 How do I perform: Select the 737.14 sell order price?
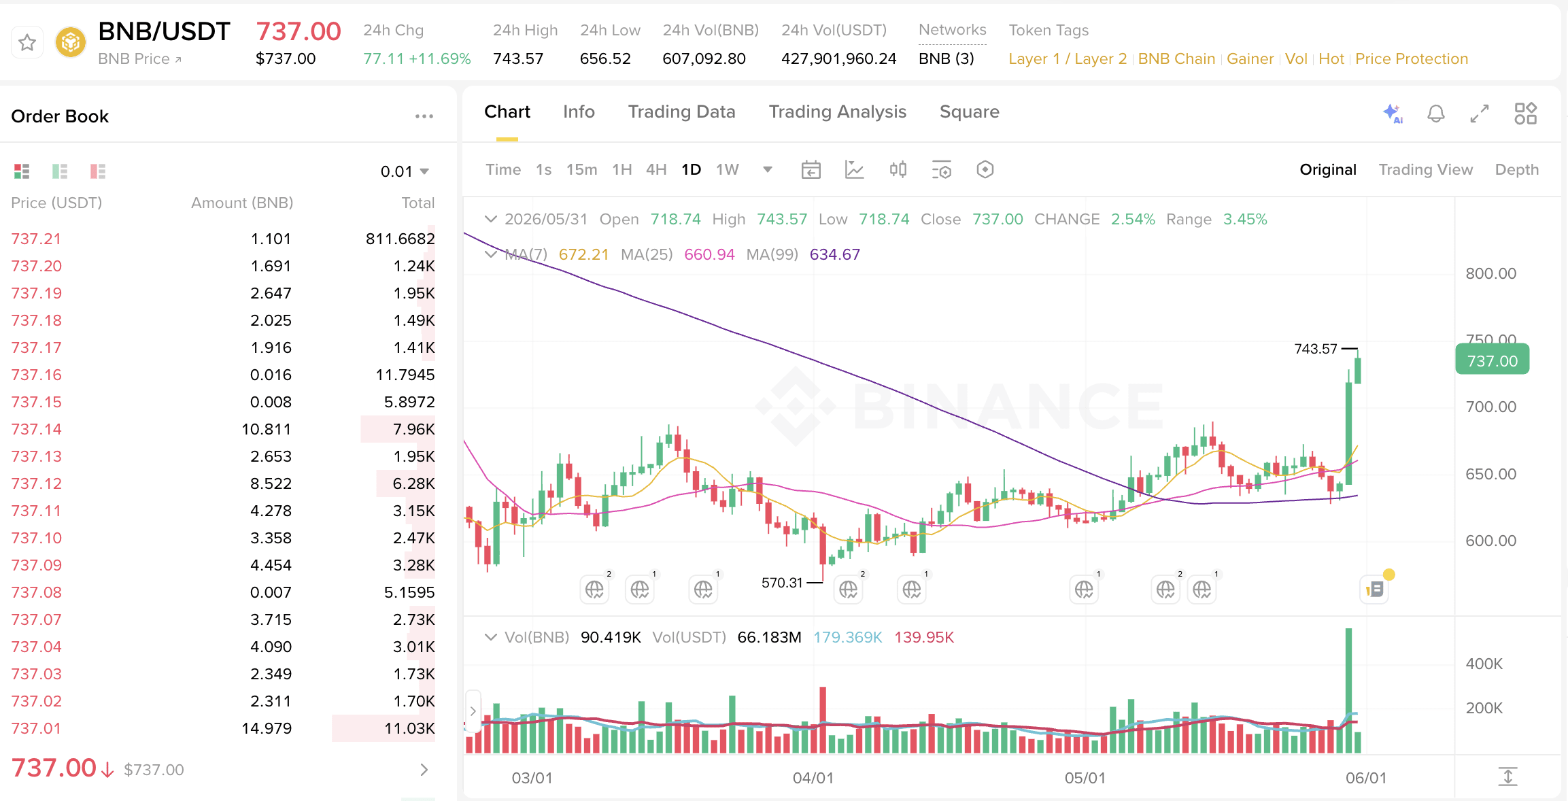click(x=37, y=429)
